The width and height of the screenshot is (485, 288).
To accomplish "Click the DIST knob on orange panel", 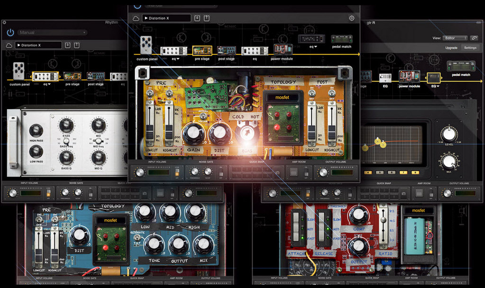I will point(220,133).
